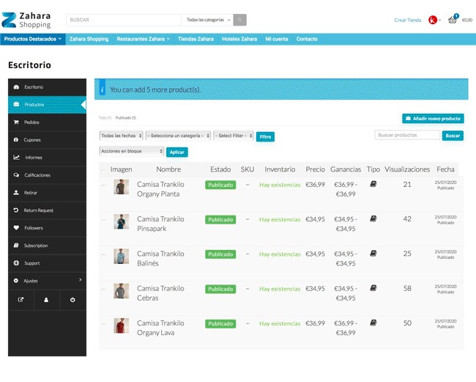
Task: Click the 'Buscar productos' search field
Action: [x=407, y=135]
